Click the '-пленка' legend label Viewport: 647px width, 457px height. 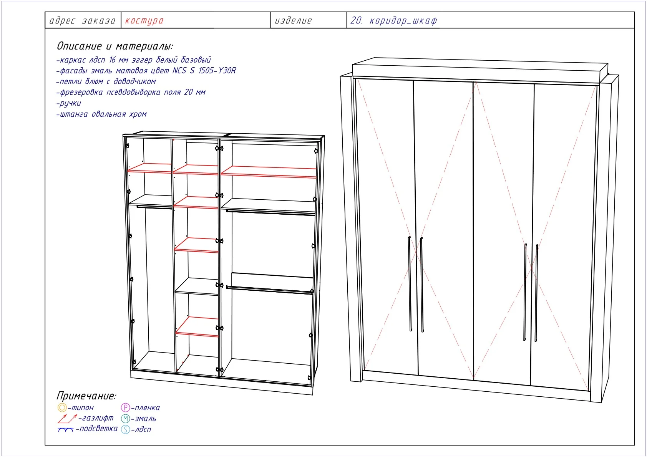[x=145, y=407]
